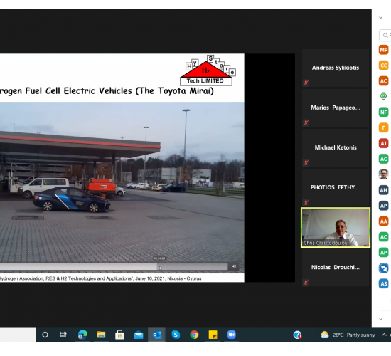The image size is (391, 356).
Task: Click the HyStore H2 Tech LIMITED logo
Action: pos(208,70)
